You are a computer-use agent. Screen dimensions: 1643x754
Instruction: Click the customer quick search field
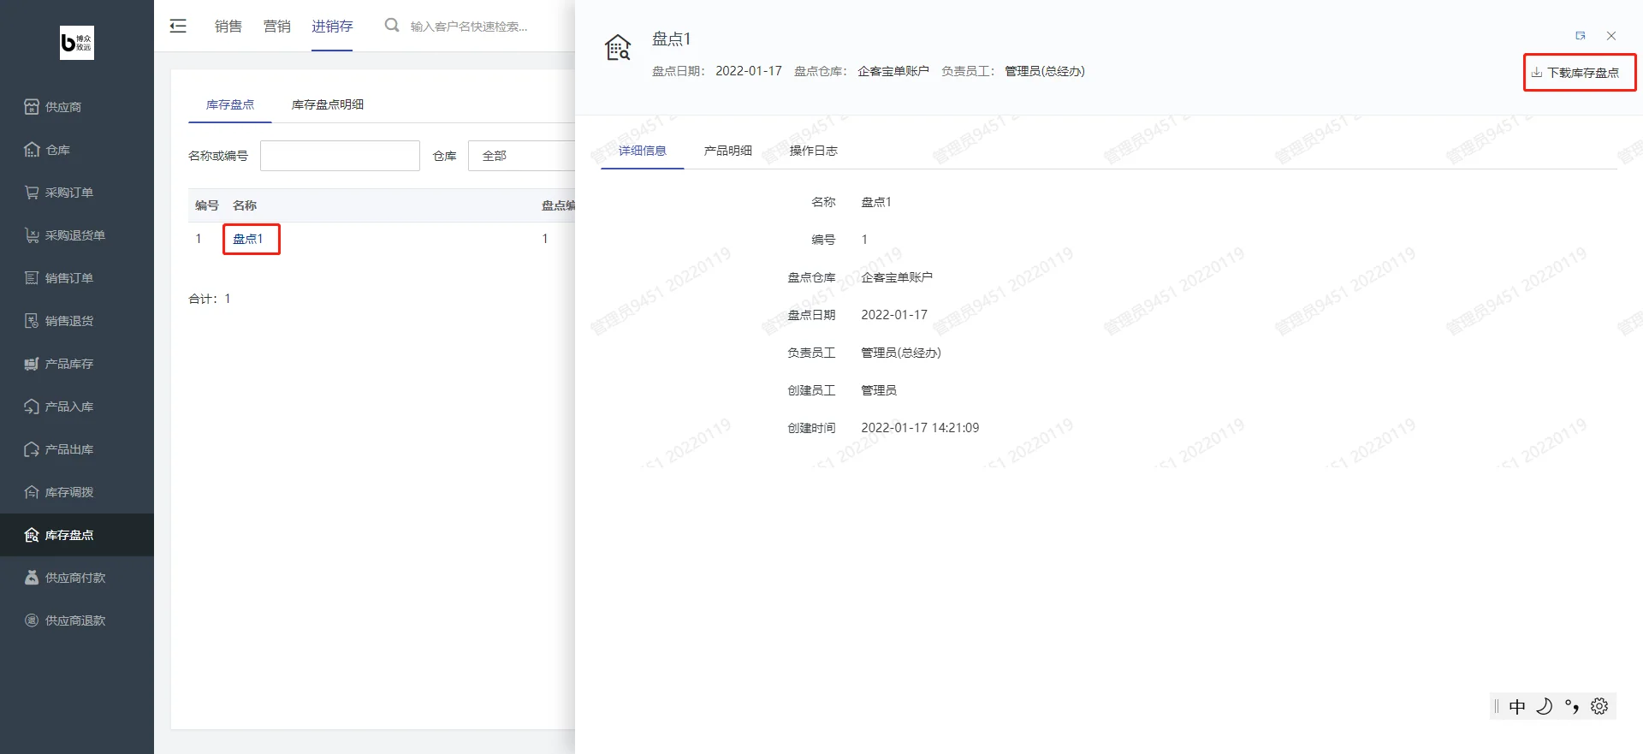click(x=469, y=27)
